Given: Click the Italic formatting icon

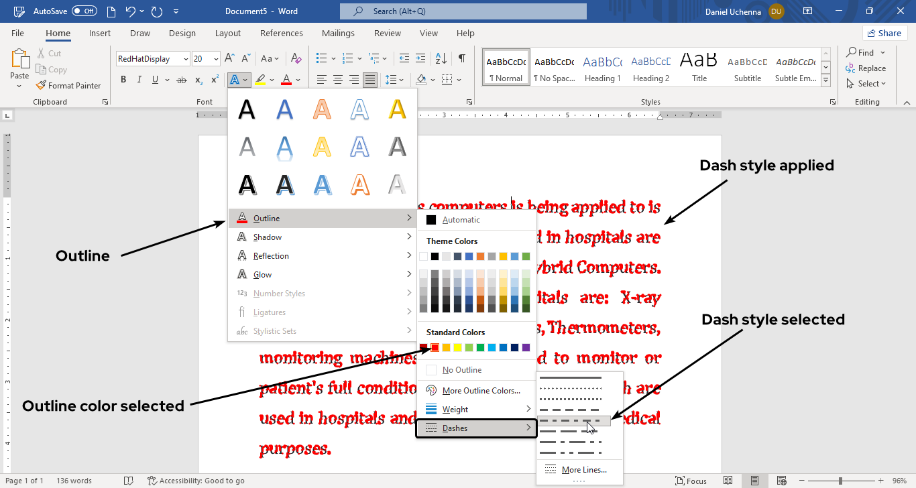Looking at the screenshot, I should pyautogui.click(x=139, y=80).
